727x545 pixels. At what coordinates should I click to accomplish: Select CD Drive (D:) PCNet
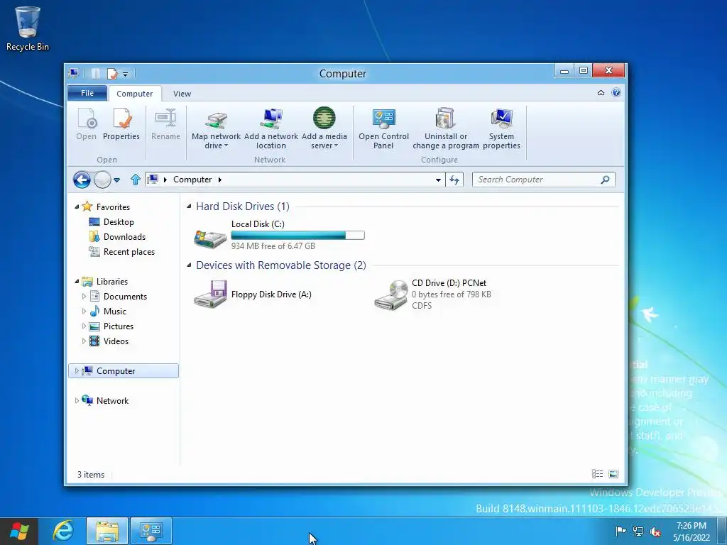434,294
